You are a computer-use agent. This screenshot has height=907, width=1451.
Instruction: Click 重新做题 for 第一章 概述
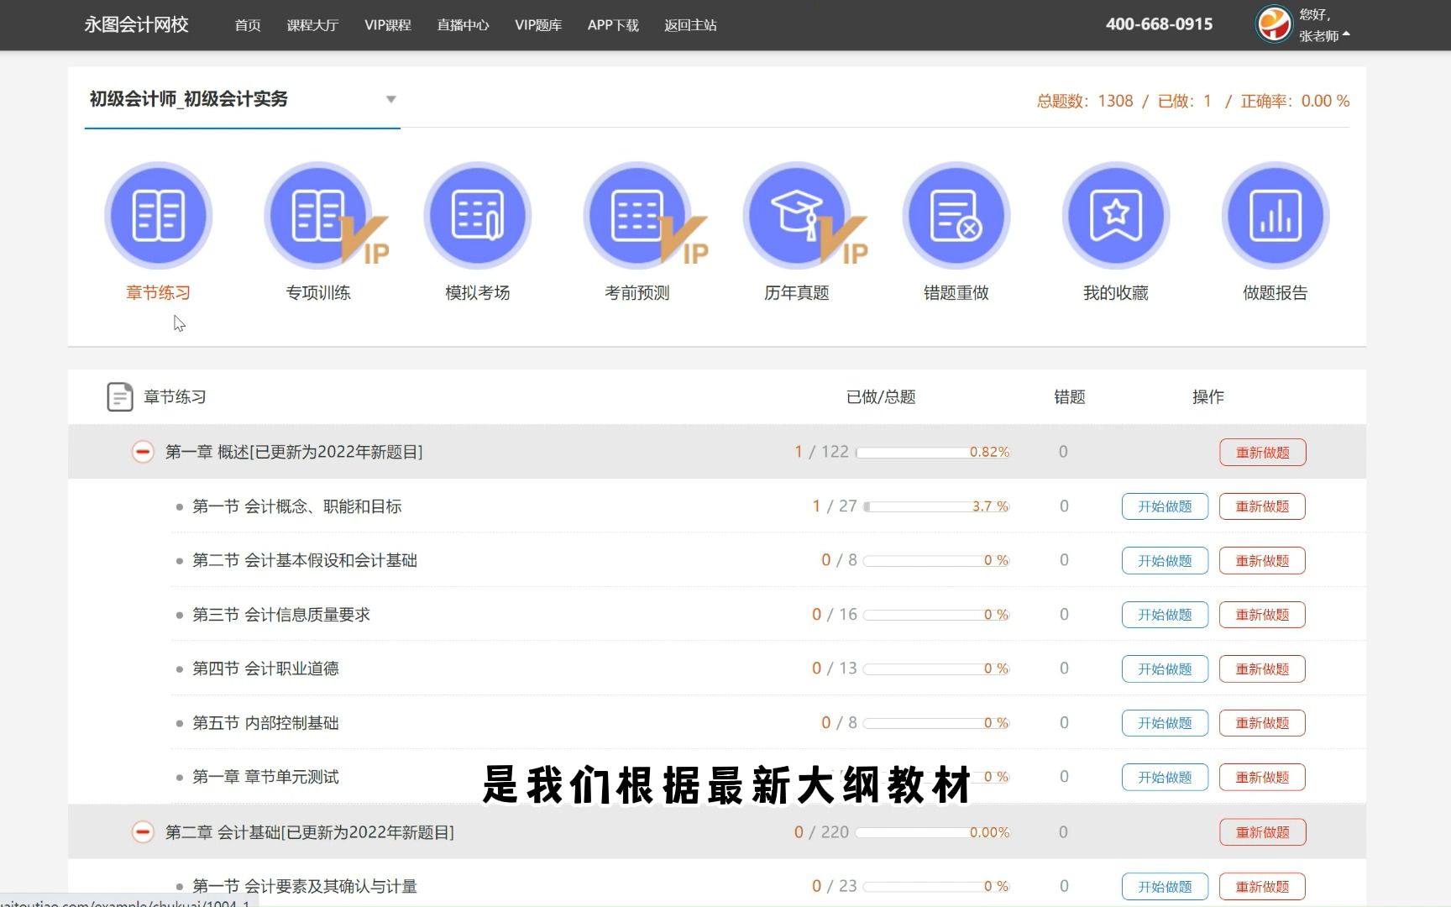click(x=1263, y=452)
